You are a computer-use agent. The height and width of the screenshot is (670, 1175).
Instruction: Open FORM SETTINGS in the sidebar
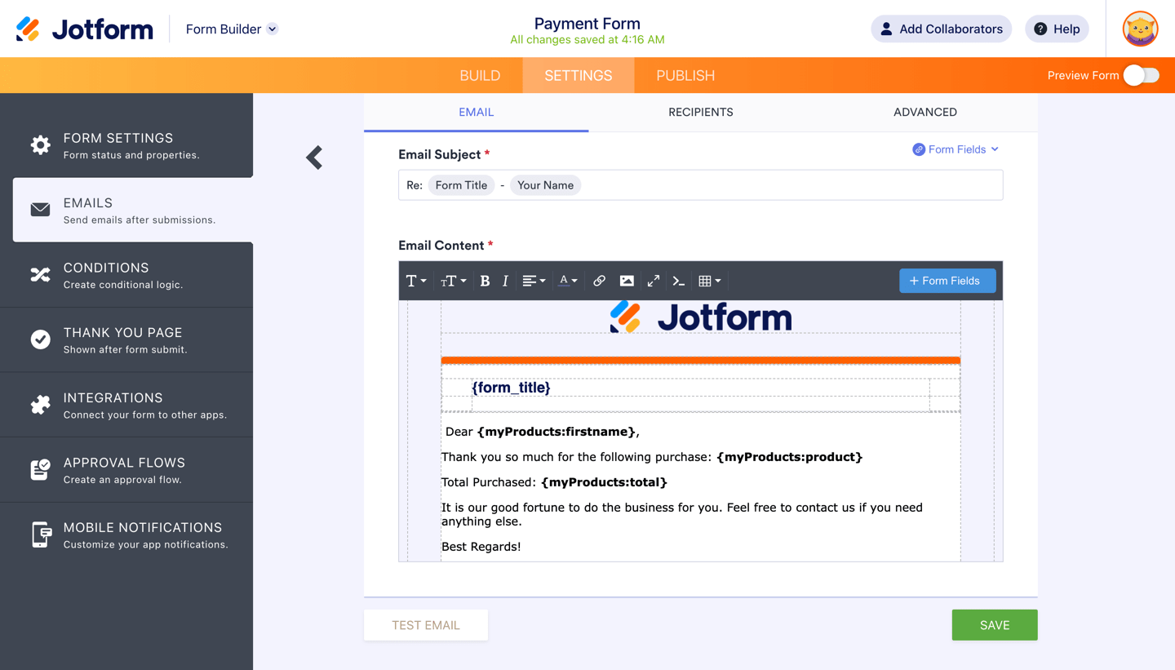[126, 145]
